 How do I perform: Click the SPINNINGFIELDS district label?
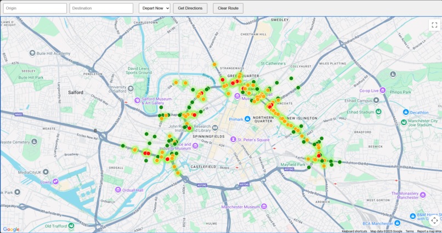(x=208, y=137)
